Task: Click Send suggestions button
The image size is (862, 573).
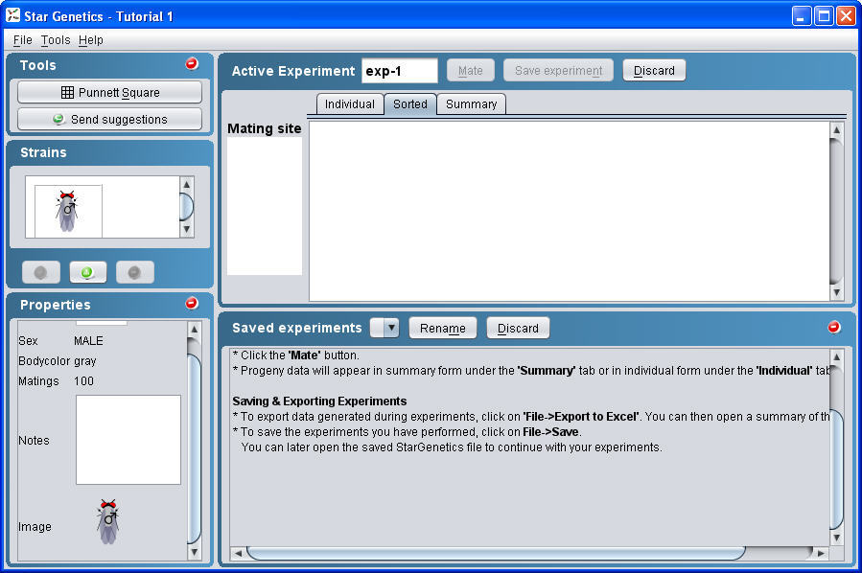Action: coord(110,119)
